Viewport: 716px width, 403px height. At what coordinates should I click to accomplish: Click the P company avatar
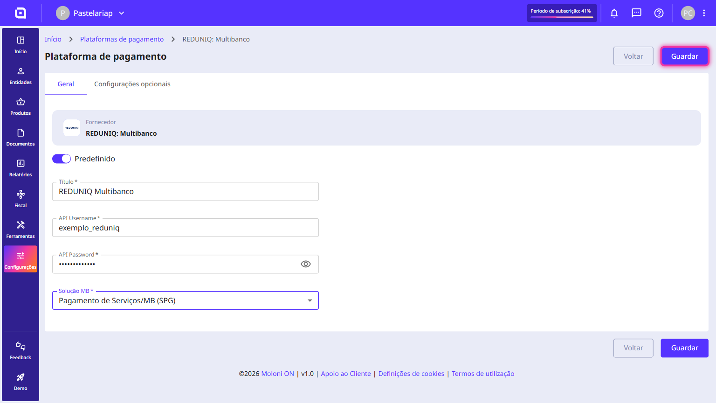point(63,13)
